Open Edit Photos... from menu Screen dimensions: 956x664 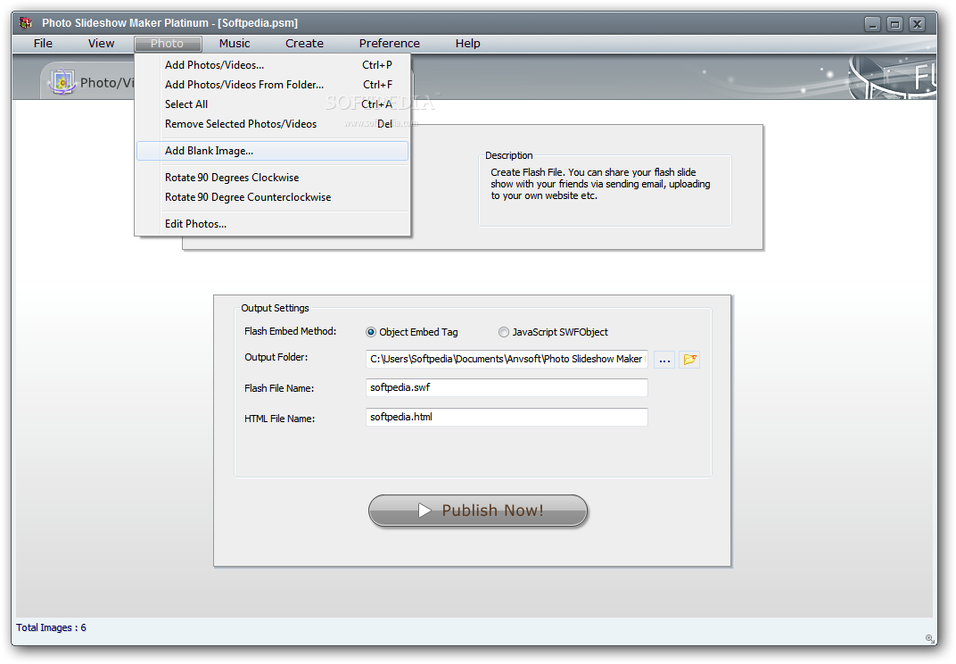click(273, 224)
